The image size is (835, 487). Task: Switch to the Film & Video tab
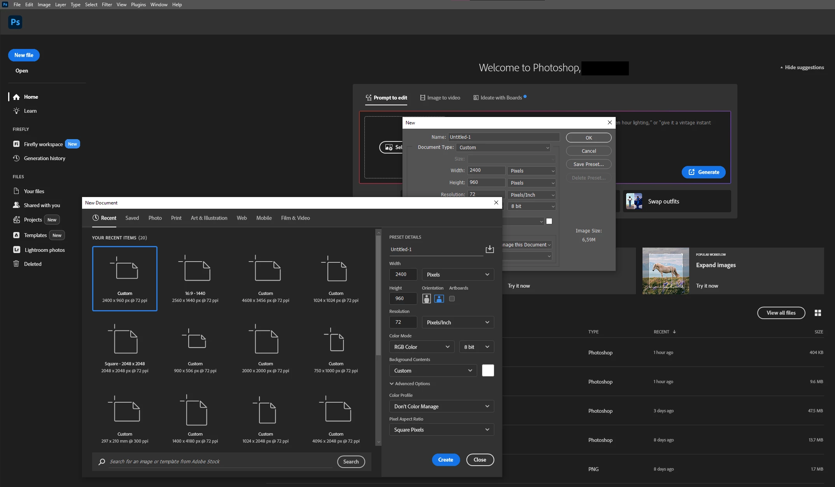295,218
